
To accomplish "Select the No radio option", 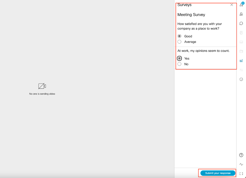I will [180, 64].
